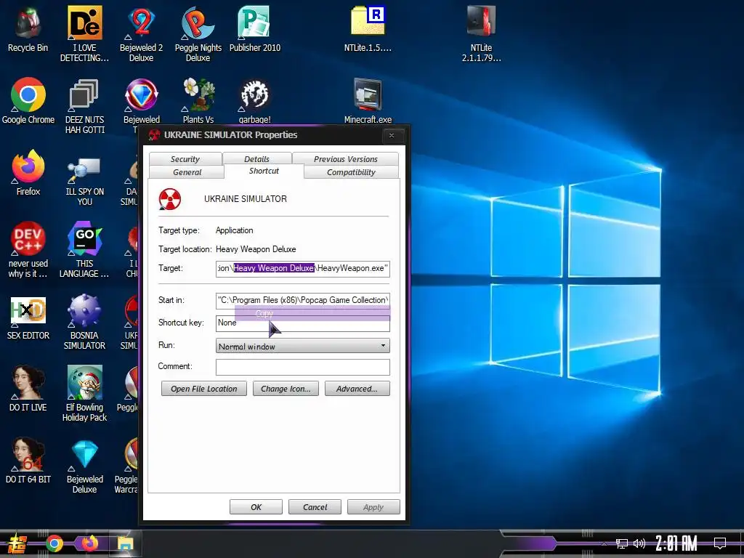Switch to the General tab

187,171
